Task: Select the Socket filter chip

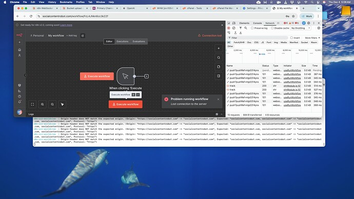Action: click(x=304, y=43)
